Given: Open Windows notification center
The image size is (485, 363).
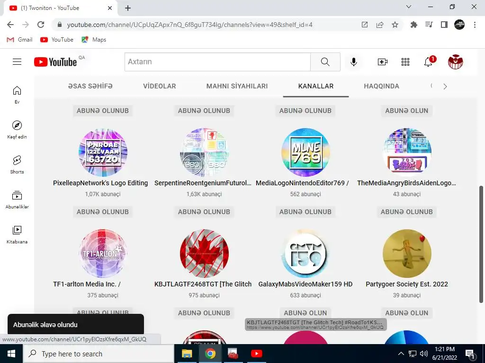Looking at the screenshot, I should (x=470, y=354).
